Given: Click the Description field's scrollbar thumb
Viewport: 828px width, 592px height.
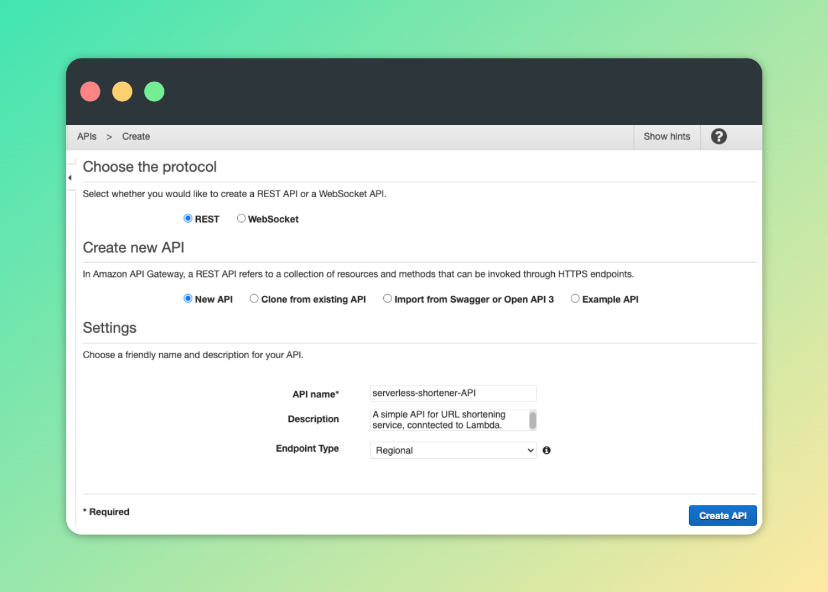Looking at the screenshot, I should coord(532,420).
